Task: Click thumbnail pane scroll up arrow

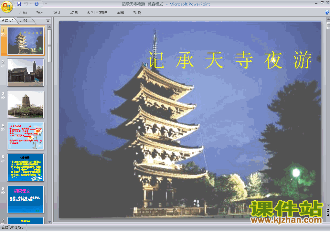Action: 49,27
